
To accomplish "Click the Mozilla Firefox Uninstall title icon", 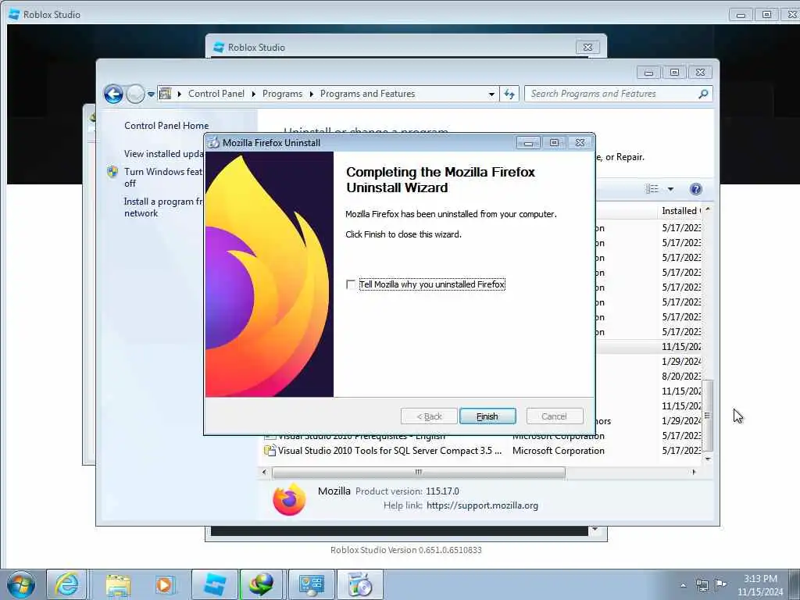I will click(213, 143).
